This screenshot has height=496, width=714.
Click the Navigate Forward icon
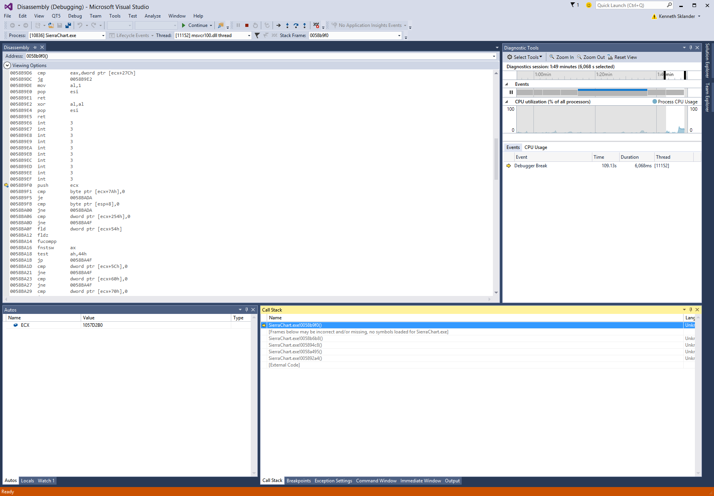(26, 25)
